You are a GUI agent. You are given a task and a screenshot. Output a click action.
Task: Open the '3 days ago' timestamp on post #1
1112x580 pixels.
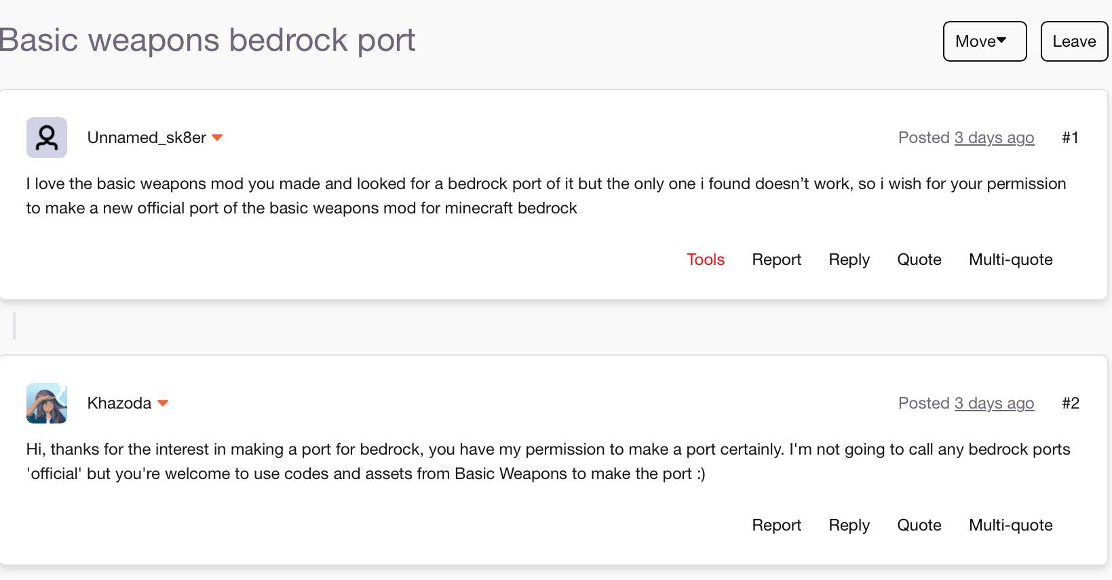click(x=994, y=138)
